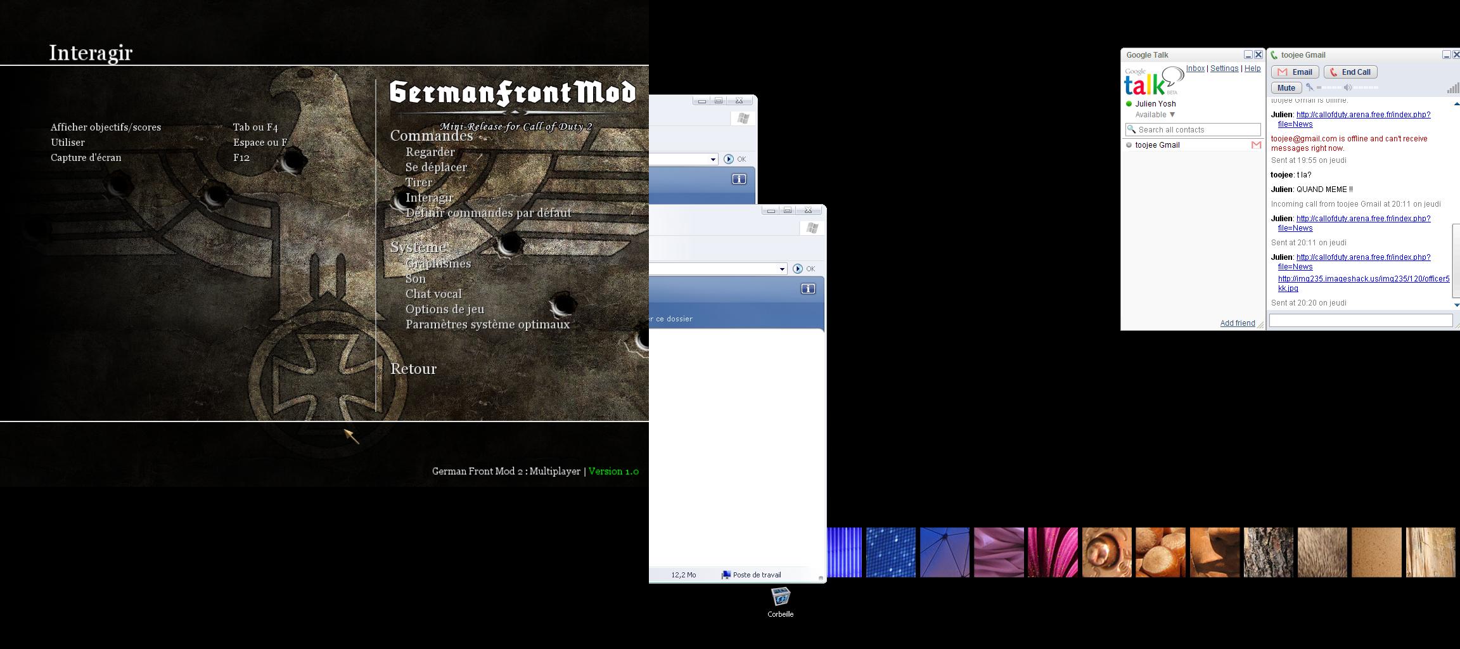Viewport: 1460px width, 649px height.
Task: Select Se déplacer in the game menu
Action: point(436,167)
